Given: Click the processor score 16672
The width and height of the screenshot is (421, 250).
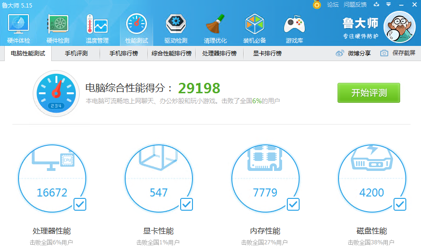Looking at the screenshot, I should pos(52,193).
